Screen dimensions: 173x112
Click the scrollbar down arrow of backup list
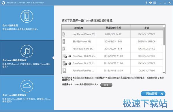pos(164,73)
